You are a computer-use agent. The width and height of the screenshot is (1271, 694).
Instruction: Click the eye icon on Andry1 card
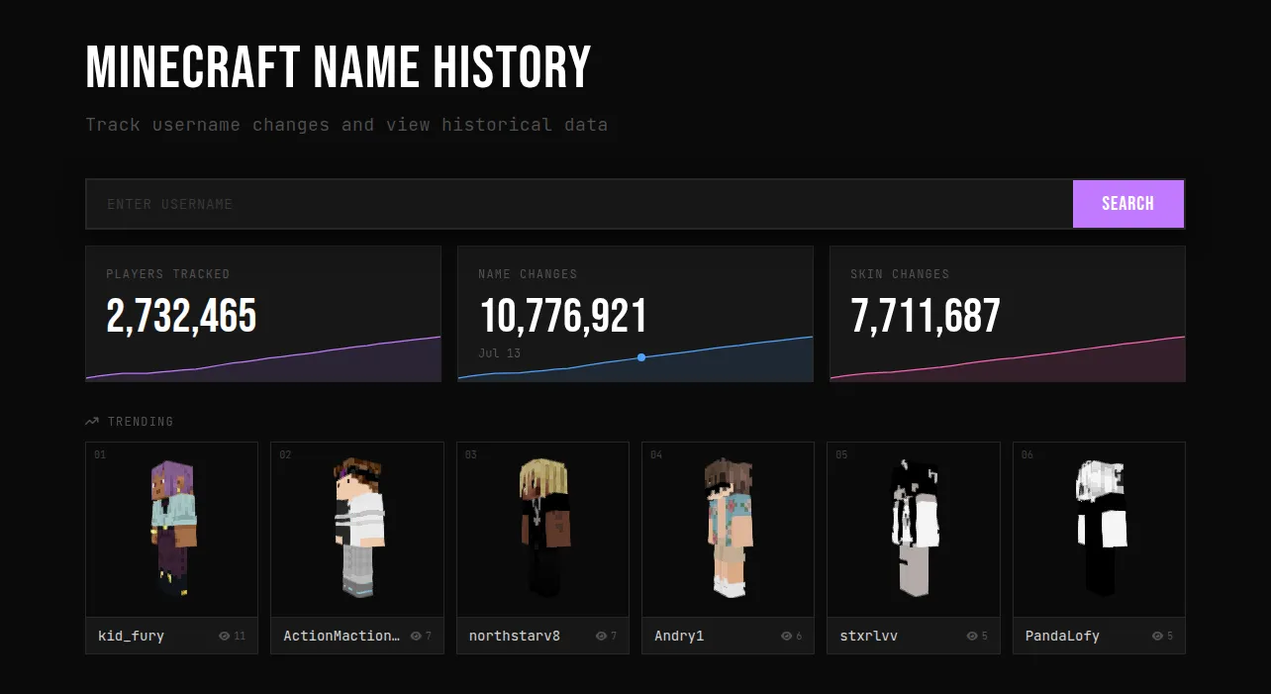786,637
